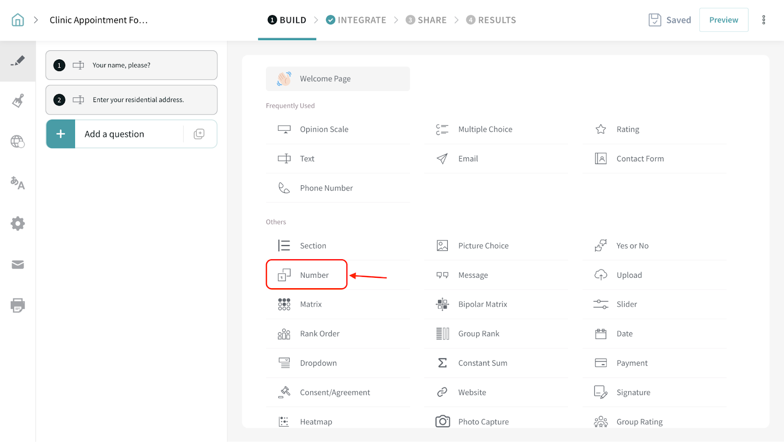Choose the Dropdown question type

318,363
